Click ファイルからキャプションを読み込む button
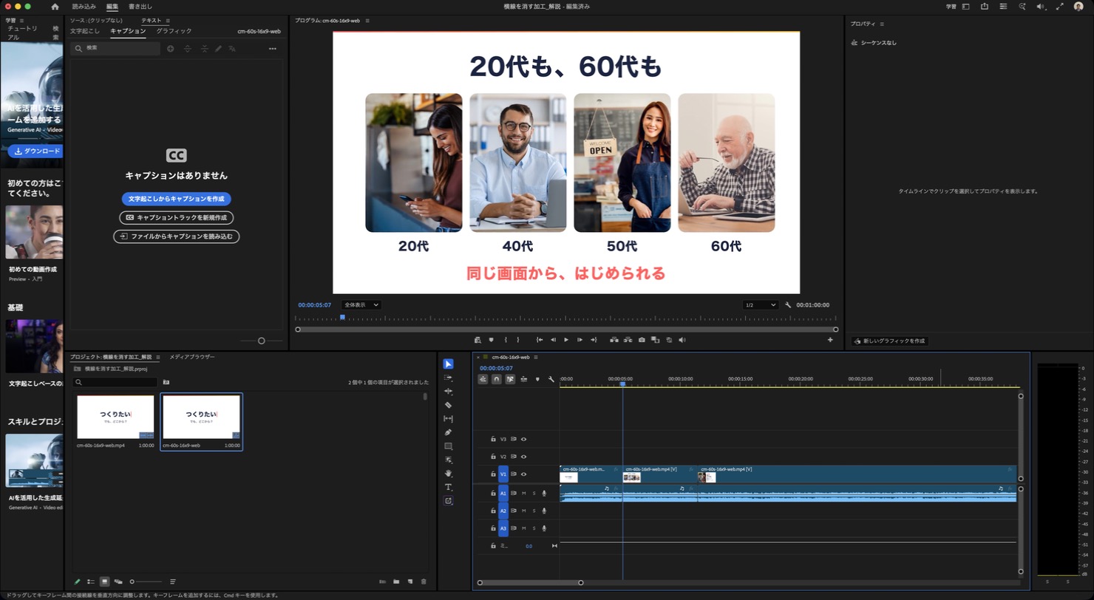The width and height of the screenshot is (1094, 600). (x=177, y=236)
